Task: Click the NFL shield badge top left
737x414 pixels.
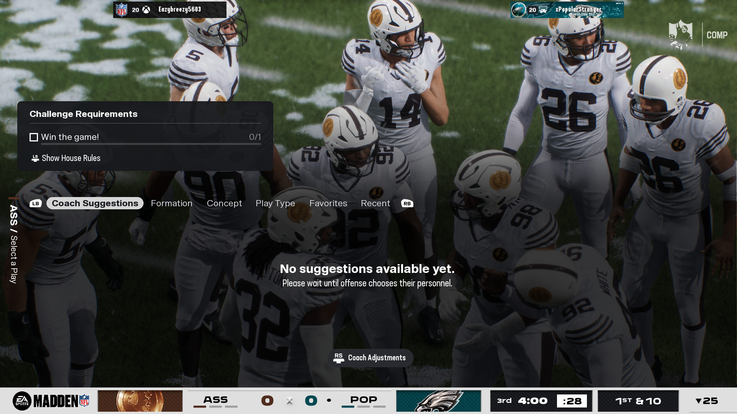Action: 122,10
